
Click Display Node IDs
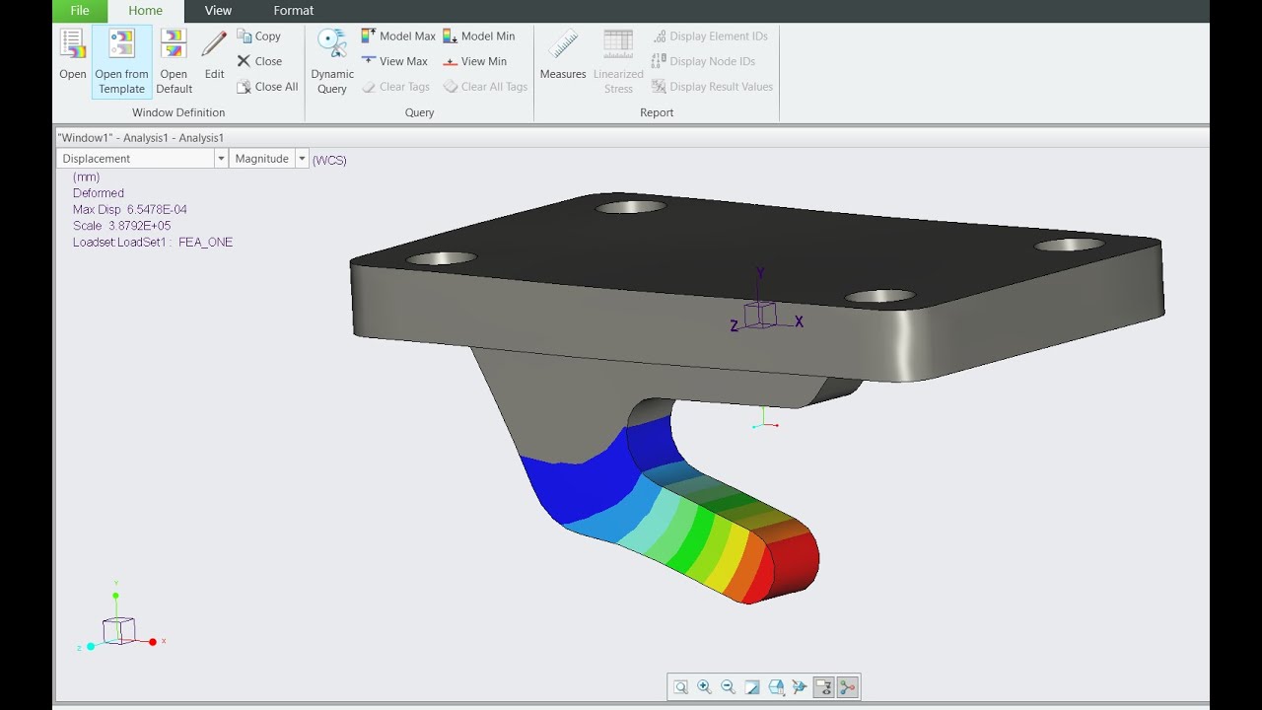coord(703,61)
